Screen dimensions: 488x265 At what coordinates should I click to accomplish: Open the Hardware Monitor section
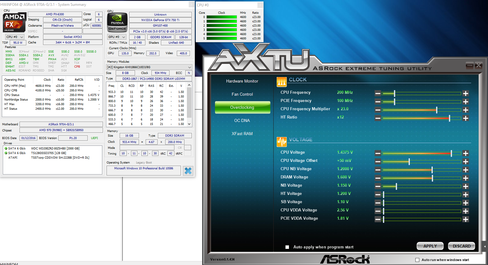pyautogui.click(x=242, y=81)
